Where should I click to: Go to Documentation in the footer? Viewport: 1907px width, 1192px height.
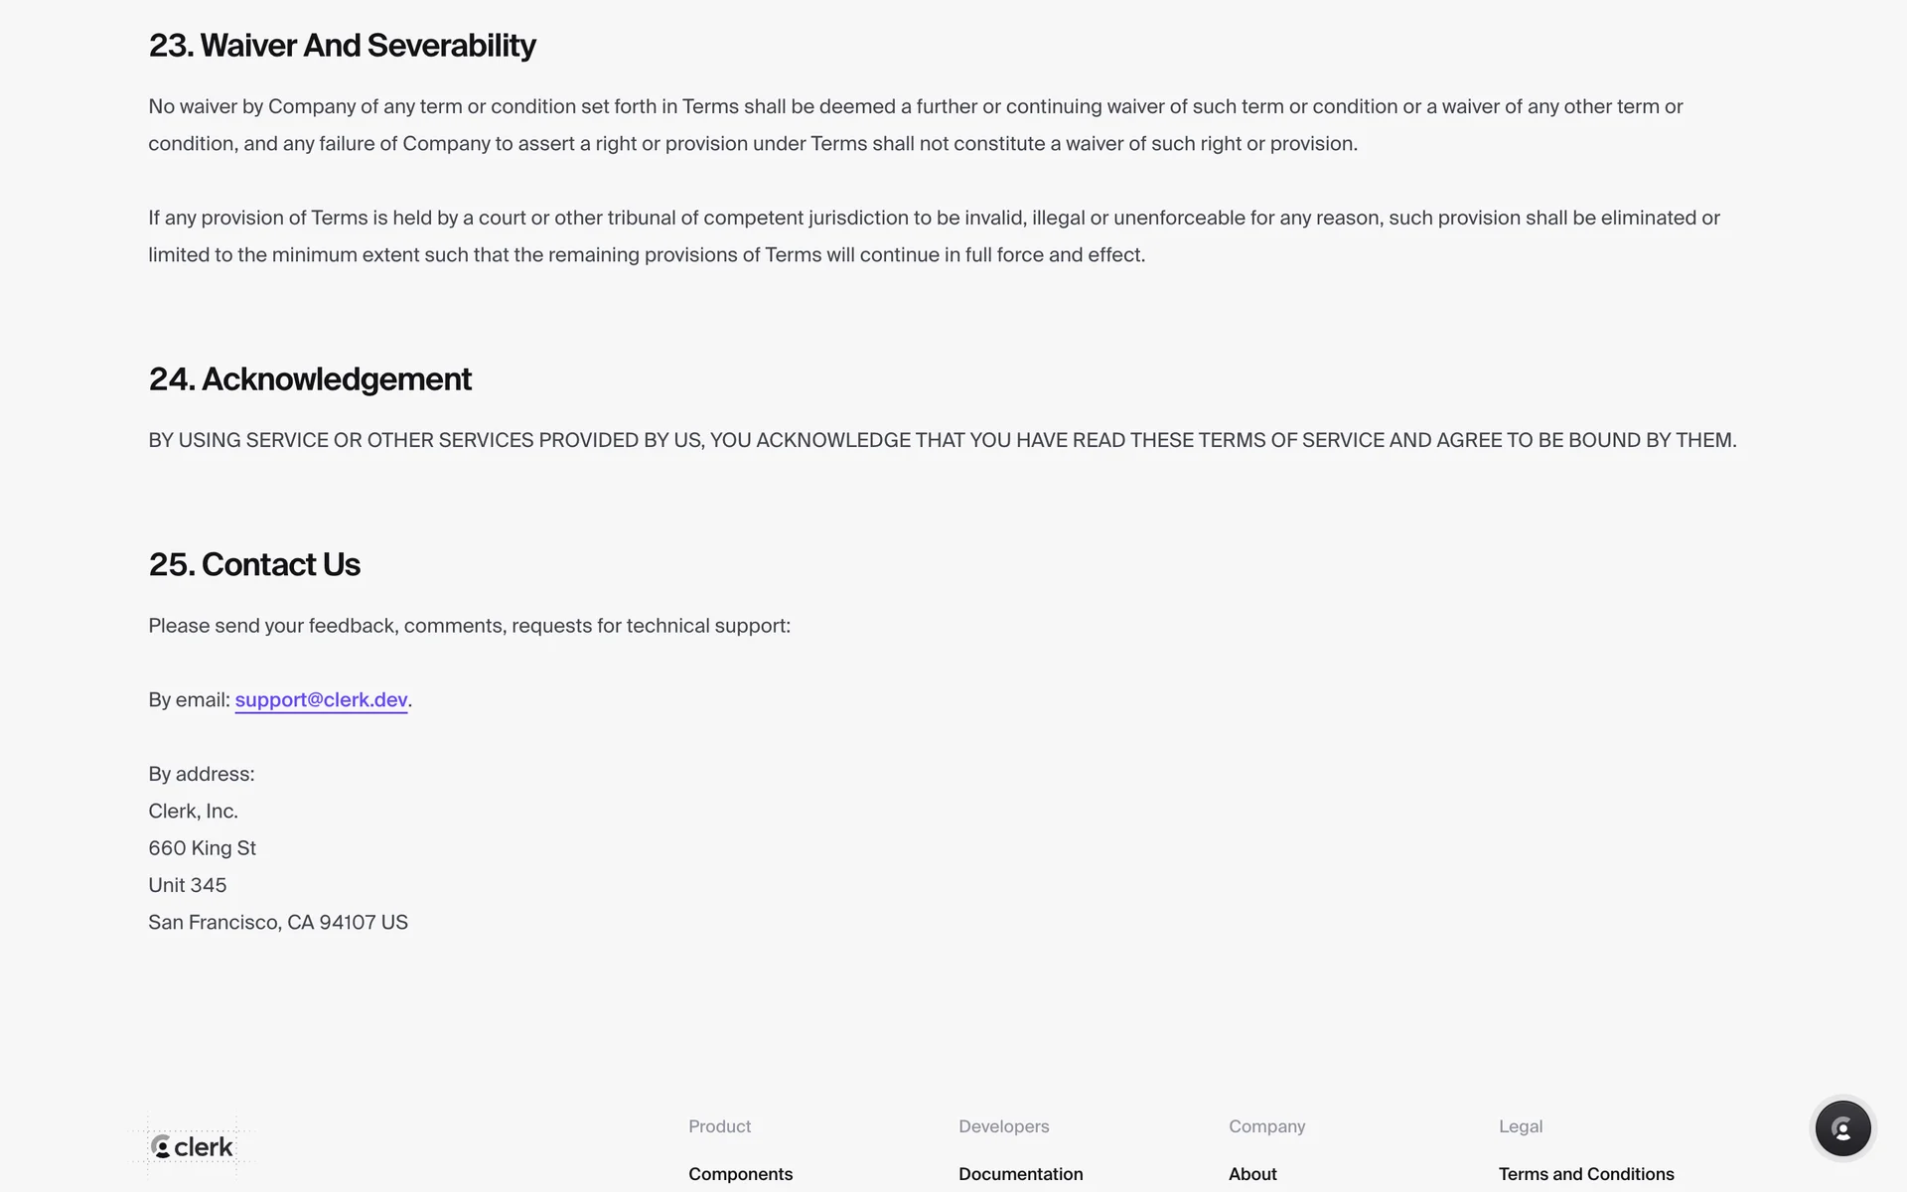click(x=1020, y=1174)
